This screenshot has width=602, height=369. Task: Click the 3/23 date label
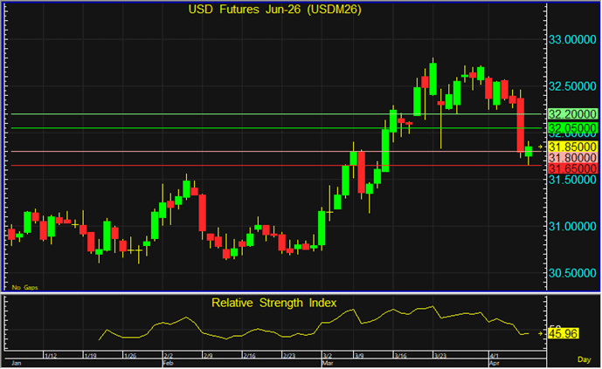coord(440,356)
